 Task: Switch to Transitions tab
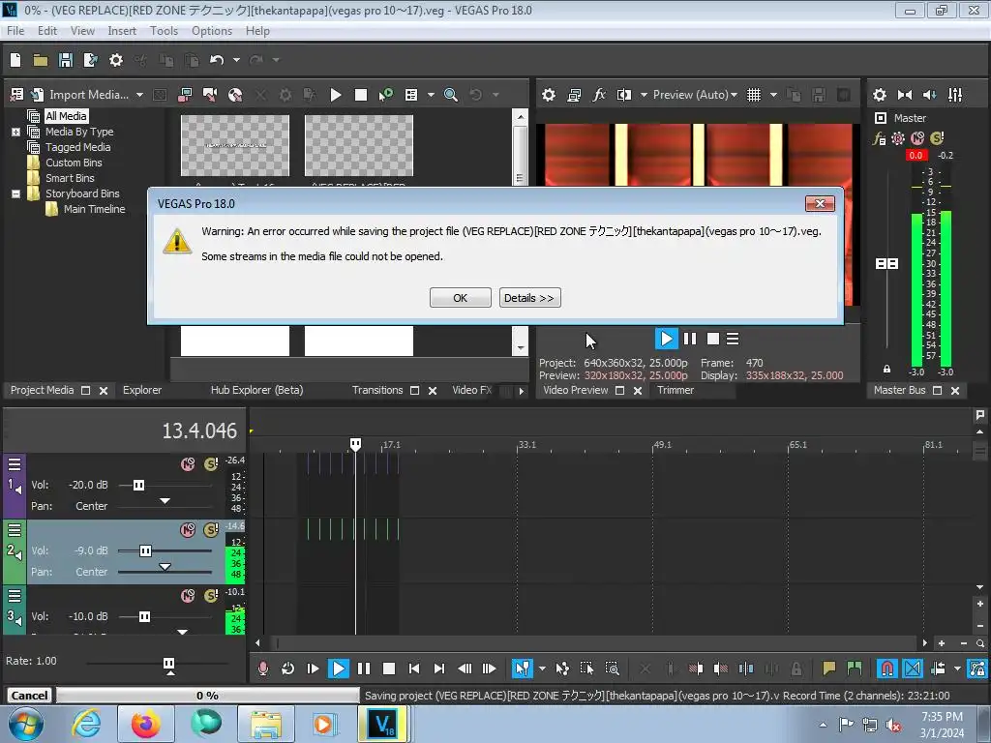pos(377,391)
